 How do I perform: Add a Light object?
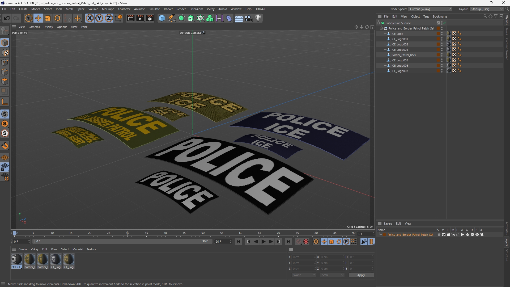pyautogui.click(x=258, y=18)
